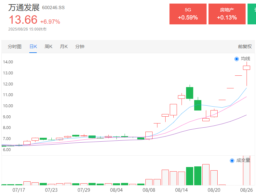Open the 月K monthly chart tab
This screenshot has height=194, width=256.
64,47
